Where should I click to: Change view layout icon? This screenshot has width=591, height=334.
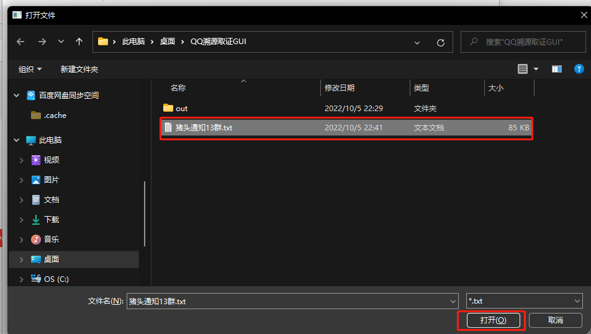click(523, 69)
